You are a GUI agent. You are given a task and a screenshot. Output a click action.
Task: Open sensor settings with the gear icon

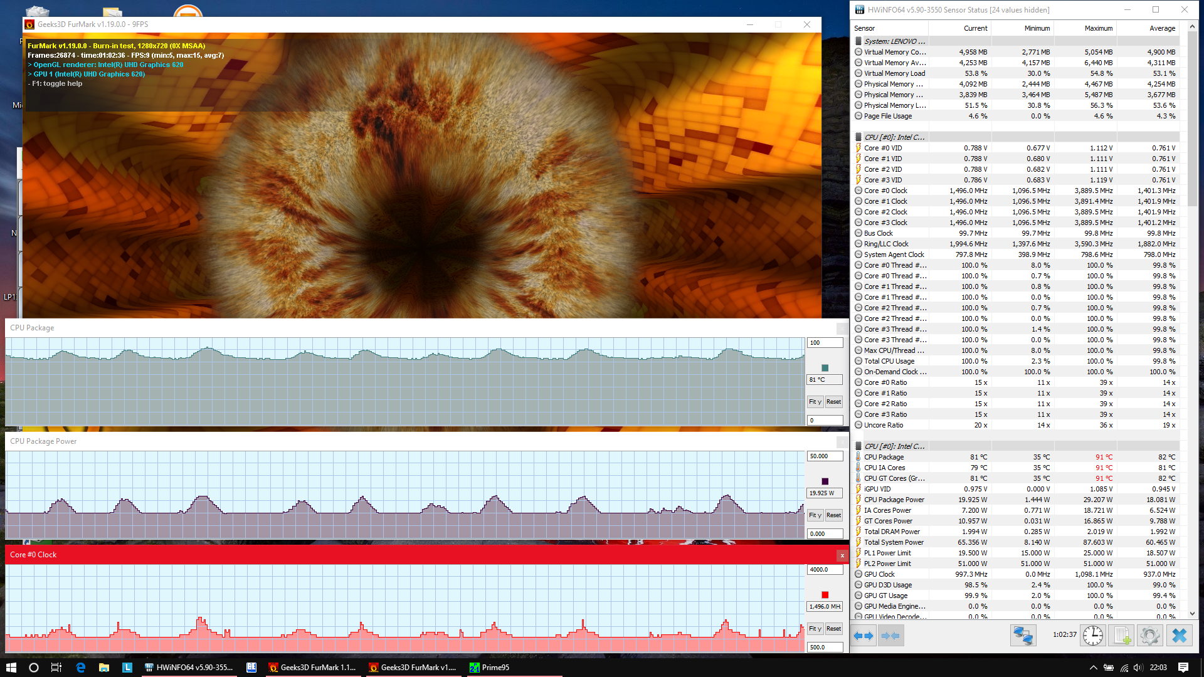click(x=1149, y=636)
